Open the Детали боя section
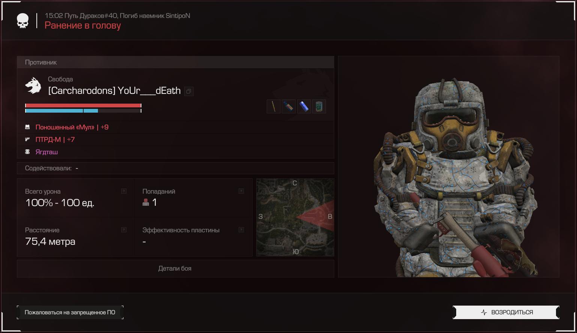577x333 pixels. point(175,268)
